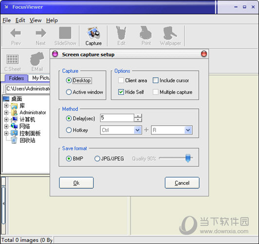Screen dimensions: 259x244
Task: Click the Wallpaper toolbar icon
Action: [170, 33]
